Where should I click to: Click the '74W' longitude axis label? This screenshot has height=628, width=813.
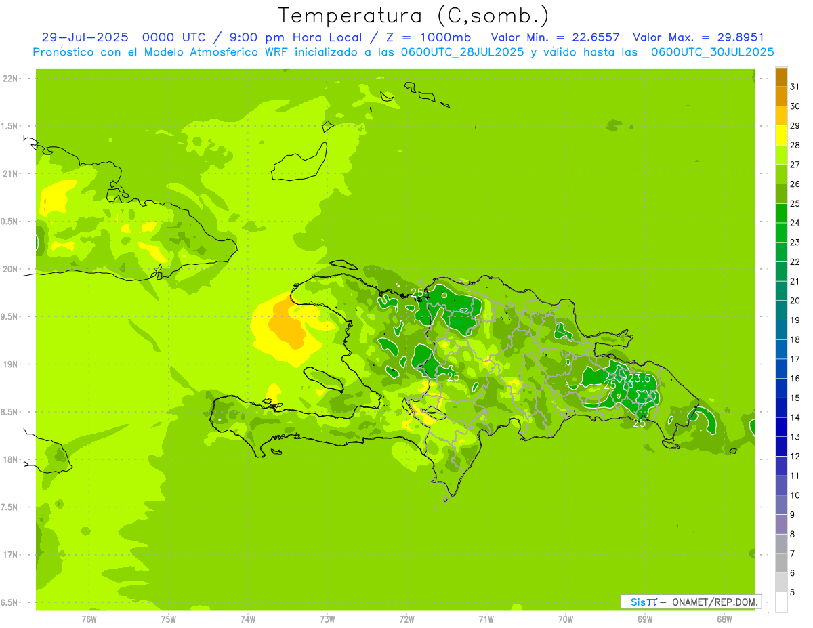coord(248,619)
